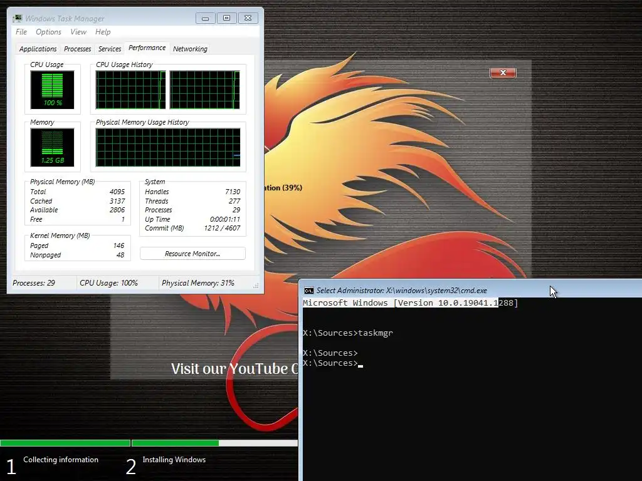Switch to the Processes tab

pyautogui.click(x=77, y=49)
